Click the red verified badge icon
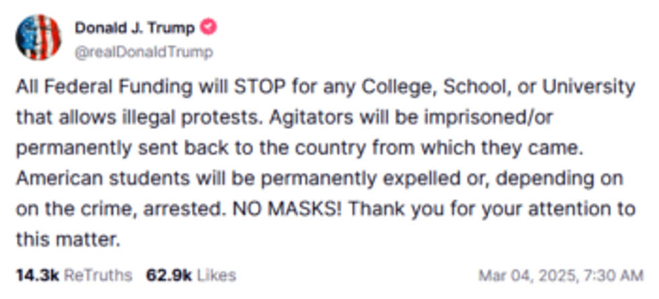 point(210,28)
